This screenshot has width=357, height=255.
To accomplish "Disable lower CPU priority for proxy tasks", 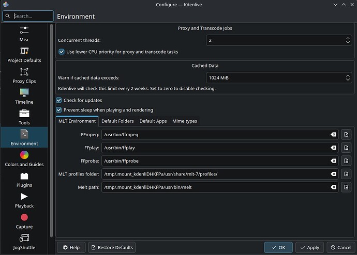I will pos(63,52).
